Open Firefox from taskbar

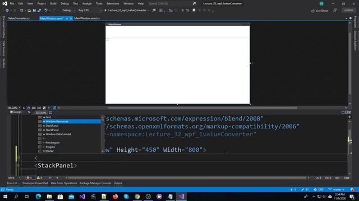[x=115, y=197]
